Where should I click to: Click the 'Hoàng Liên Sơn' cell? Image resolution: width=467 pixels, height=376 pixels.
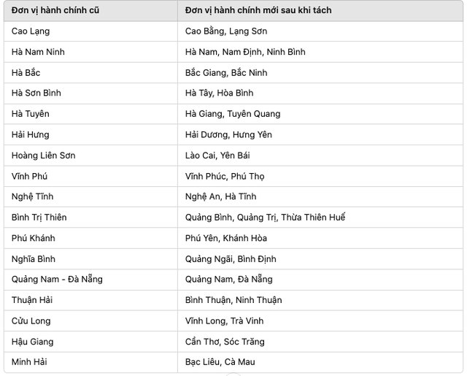tap(44, 156)
